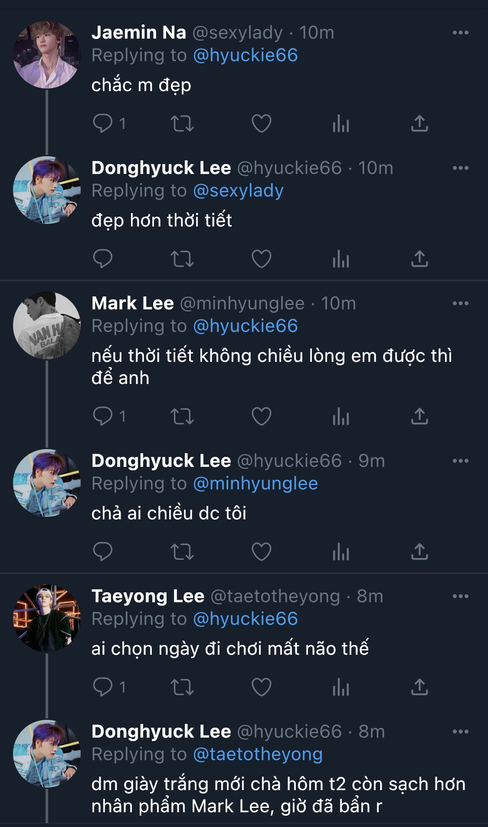Open Taeyong Lee's profile avatar

[x=47, y=618]
